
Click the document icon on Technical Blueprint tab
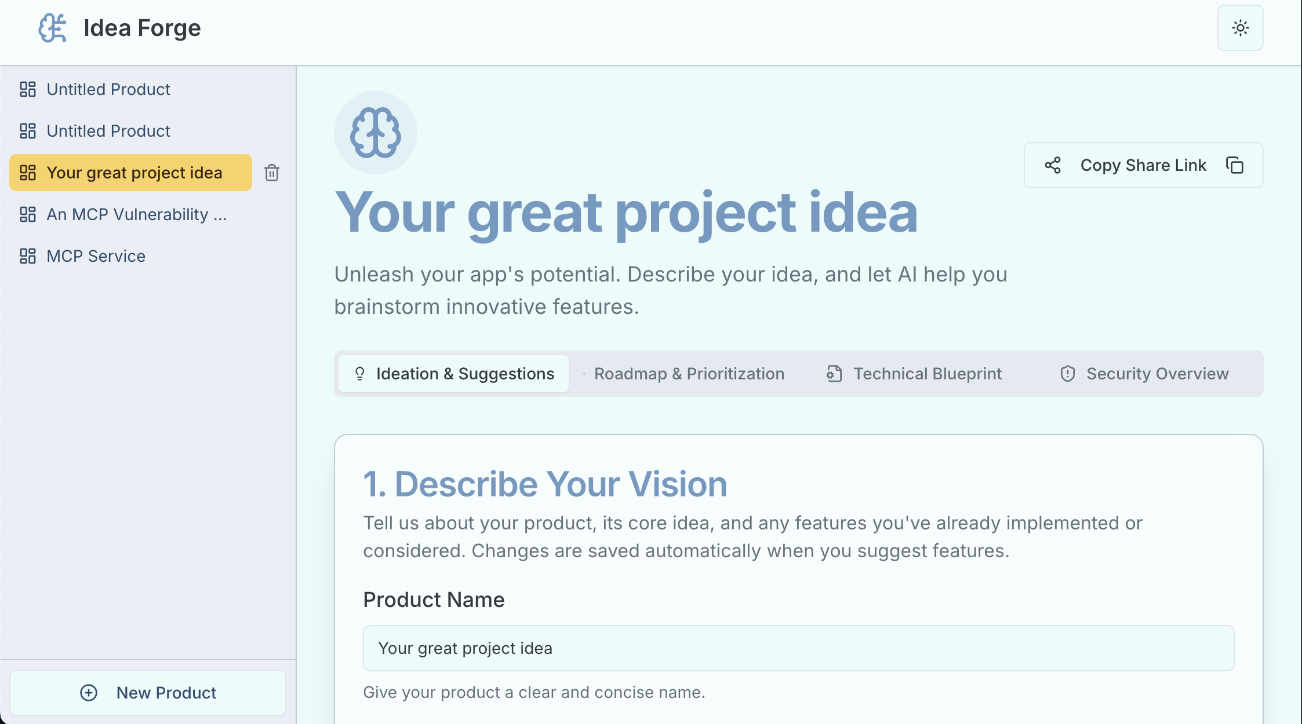pyautogui.click(x=834, y=374)
